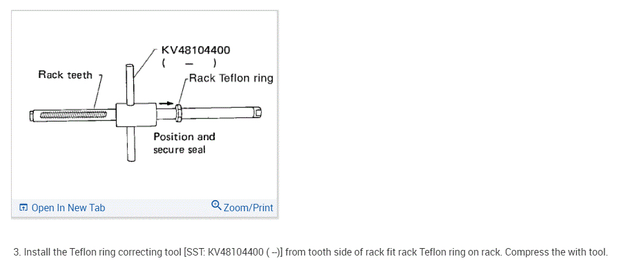
Task: Click the Zoom/Print link text
Action: 248,208
